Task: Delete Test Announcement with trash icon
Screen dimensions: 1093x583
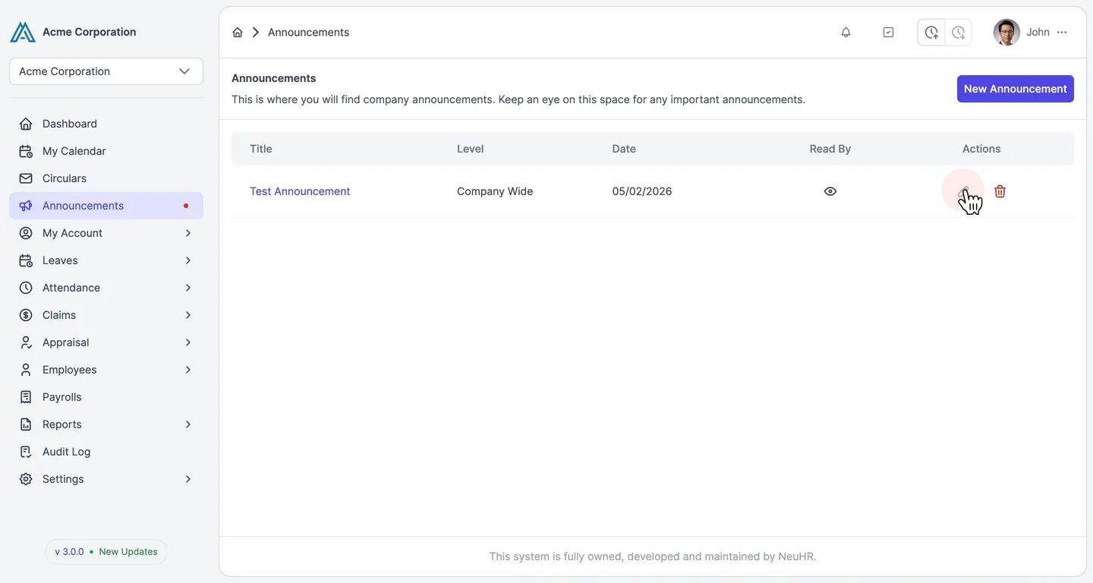Action: tap(1000, 191)
